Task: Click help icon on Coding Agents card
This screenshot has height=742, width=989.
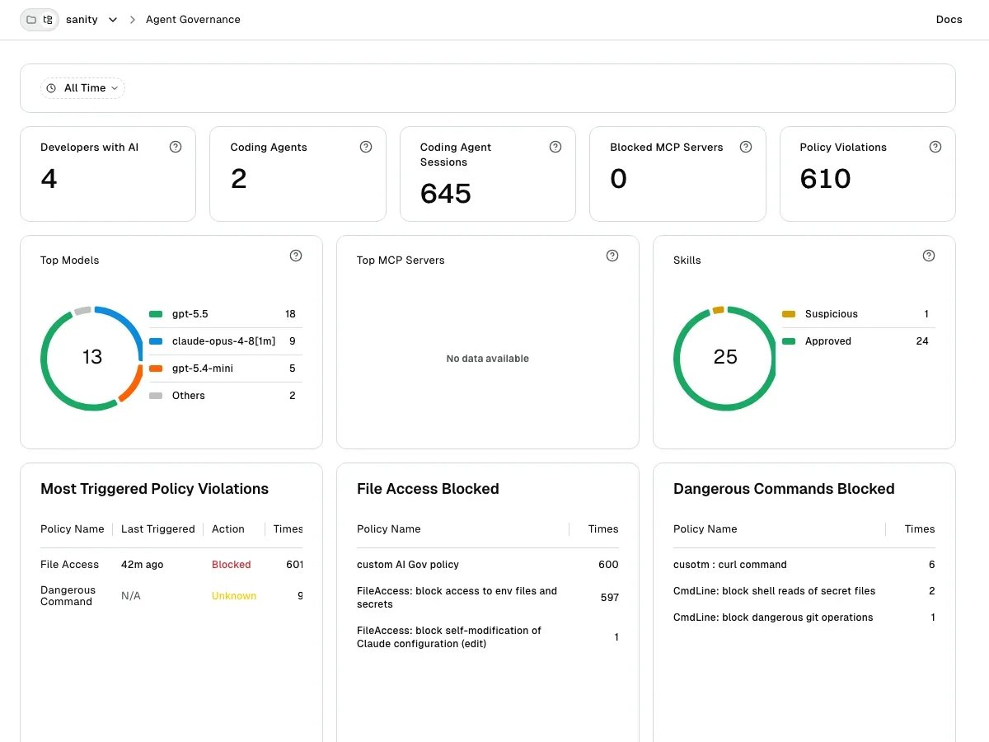Action: click(x=366, y=147)
